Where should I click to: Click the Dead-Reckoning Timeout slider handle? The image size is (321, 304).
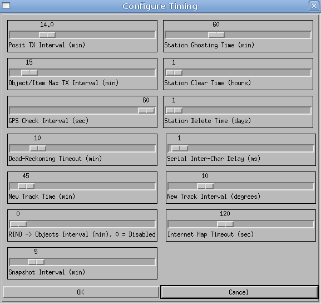click(x=38, y=148)
